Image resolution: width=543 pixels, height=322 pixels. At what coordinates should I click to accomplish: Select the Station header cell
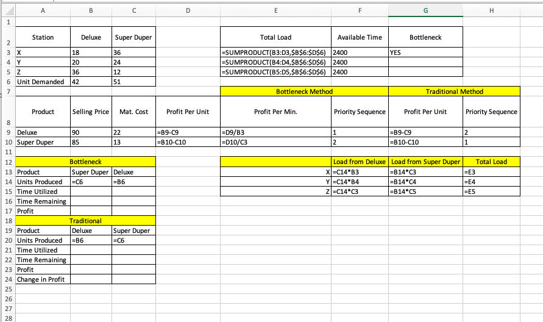43,37
